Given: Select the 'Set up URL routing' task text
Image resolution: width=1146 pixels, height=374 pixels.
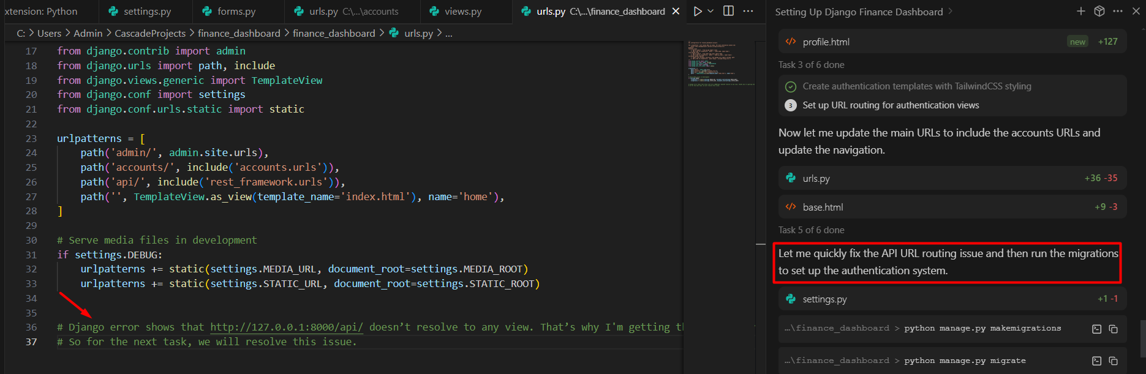Looking at the screenshot, I should tap(891, 105).
